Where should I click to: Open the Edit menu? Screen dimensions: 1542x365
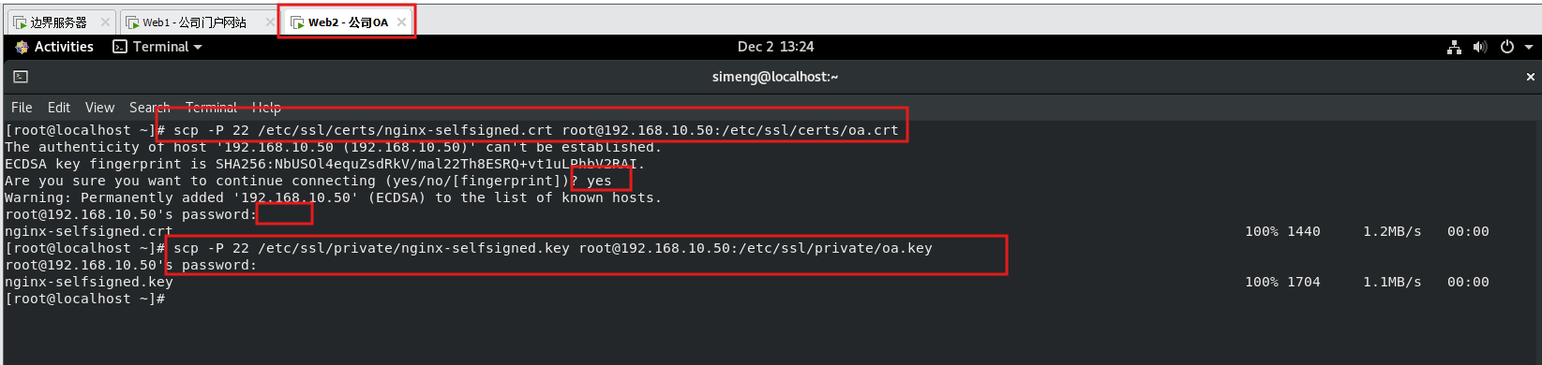59,108
